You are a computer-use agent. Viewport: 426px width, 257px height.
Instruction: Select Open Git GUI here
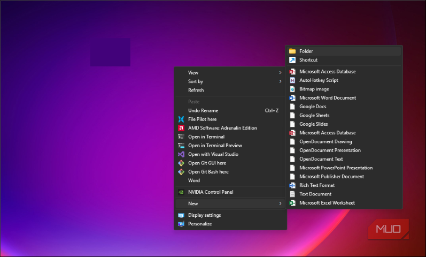230,163
